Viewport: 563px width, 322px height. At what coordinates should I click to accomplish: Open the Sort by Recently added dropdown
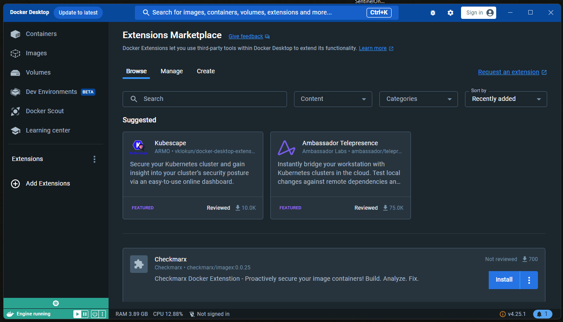coord(505,99)
